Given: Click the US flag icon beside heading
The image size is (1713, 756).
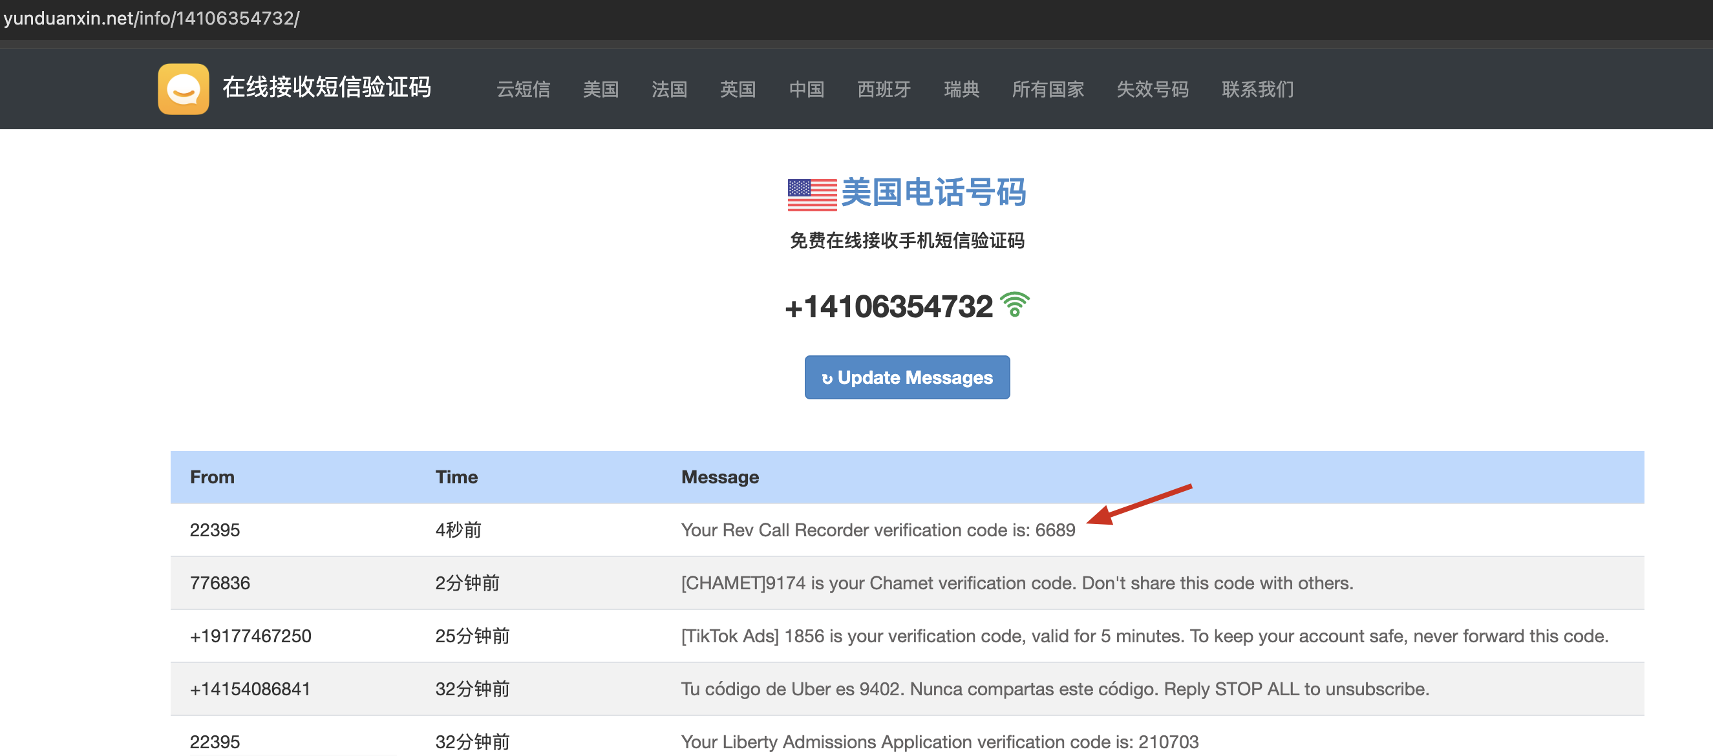Looking at the screenshot, I should tap(812, 194).
